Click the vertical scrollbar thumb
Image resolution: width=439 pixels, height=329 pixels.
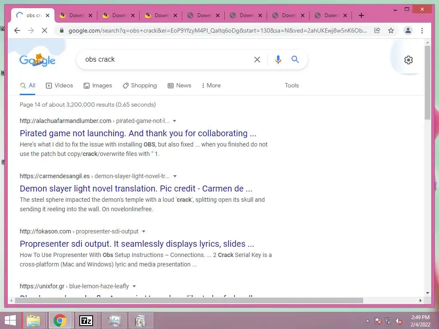pyautogui.click(x=427, y=83)
